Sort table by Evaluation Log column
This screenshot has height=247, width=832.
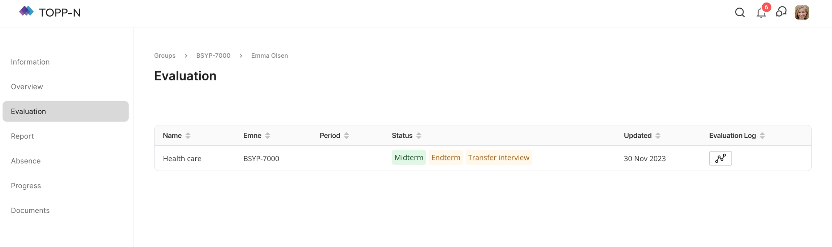pyautogui.click(x=762, y=136)
